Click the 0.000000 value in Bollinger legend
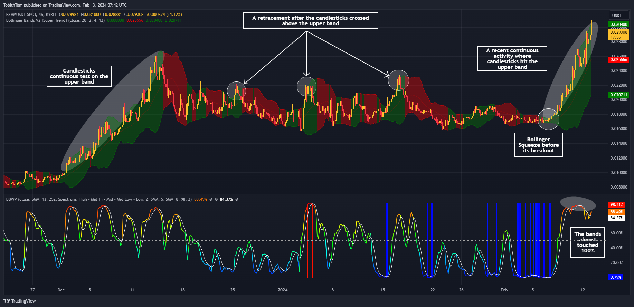Viewport: 634px width, 307px height. [116, 20]
